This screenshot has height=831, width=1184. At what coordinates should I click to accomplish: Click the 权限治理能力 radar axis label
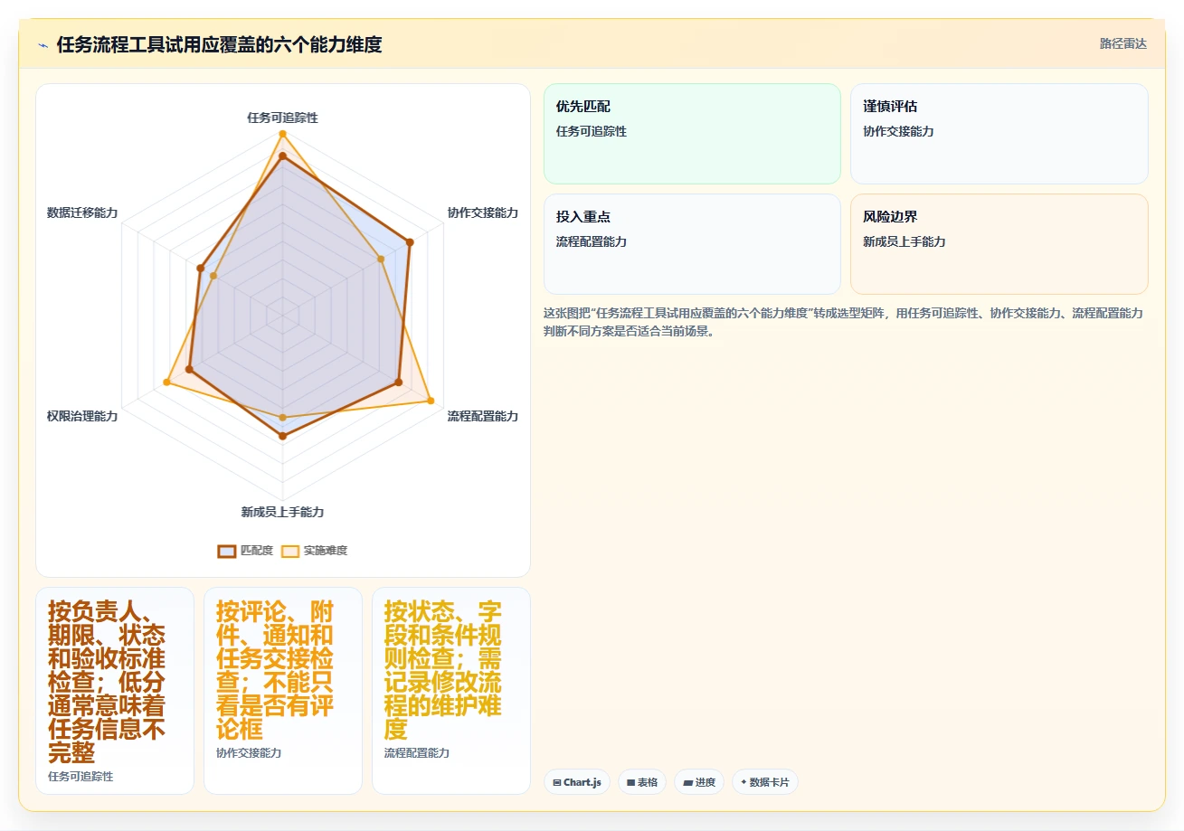[82, 416]
